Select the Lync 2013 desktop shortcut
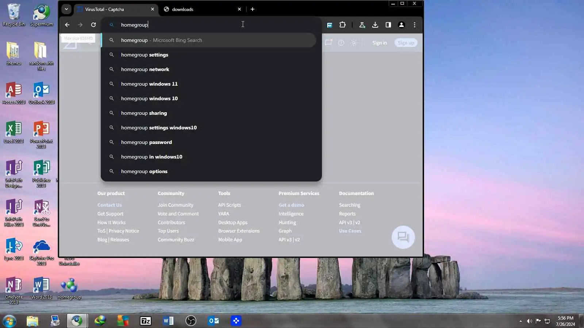Image resolution: width=584 pixels, height=328 pixels. [x=14, y=249]
